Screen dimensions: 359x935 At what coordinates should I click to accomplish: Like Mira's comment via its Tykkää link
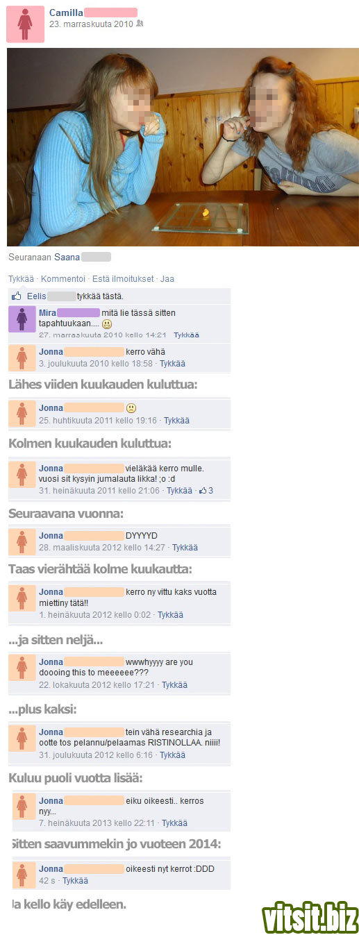click(186, 335)
